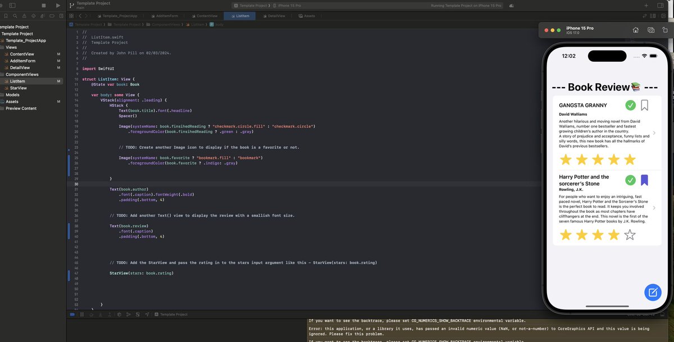Pause program execution in debug bar
The width and height of the screenshot is (674, 342).
coord(82,314)
